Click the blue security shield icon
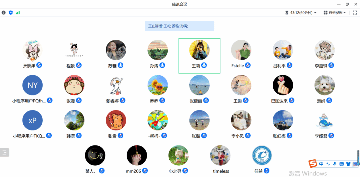Viewport: 360px width, 177px height. coord(11,13)
